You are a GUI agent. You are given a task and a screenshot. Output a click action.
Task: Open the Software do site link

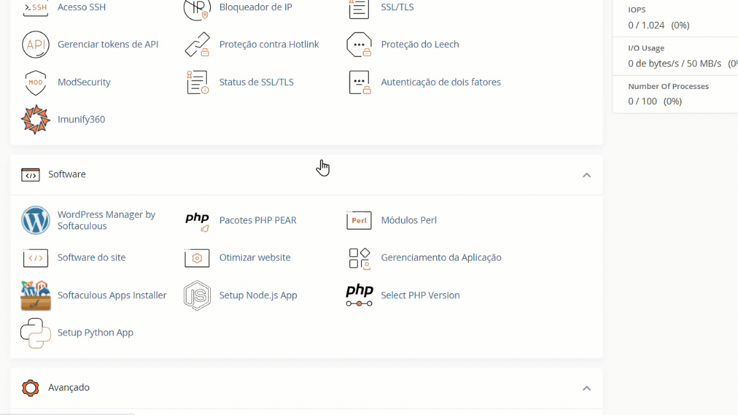click(92, 258)
